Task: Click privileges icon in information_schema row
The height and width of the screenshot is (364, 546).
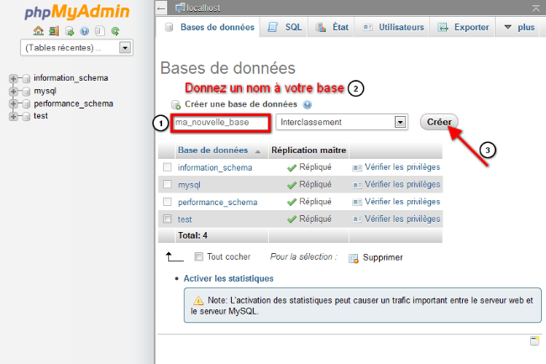Action: tap(357, 168)
